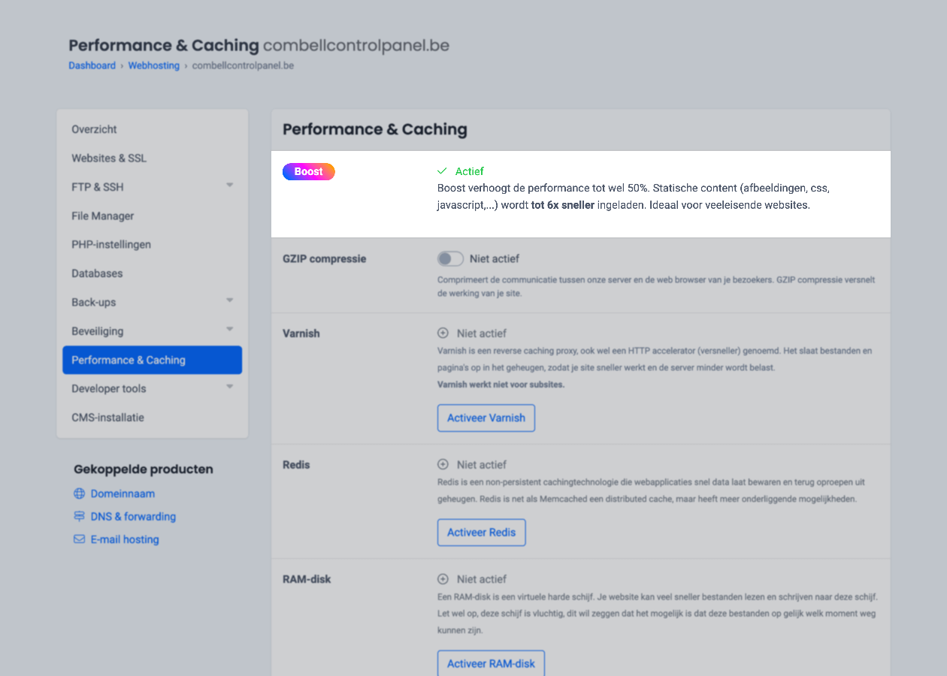Expand the Developer tools arrow

pos(230,387)
